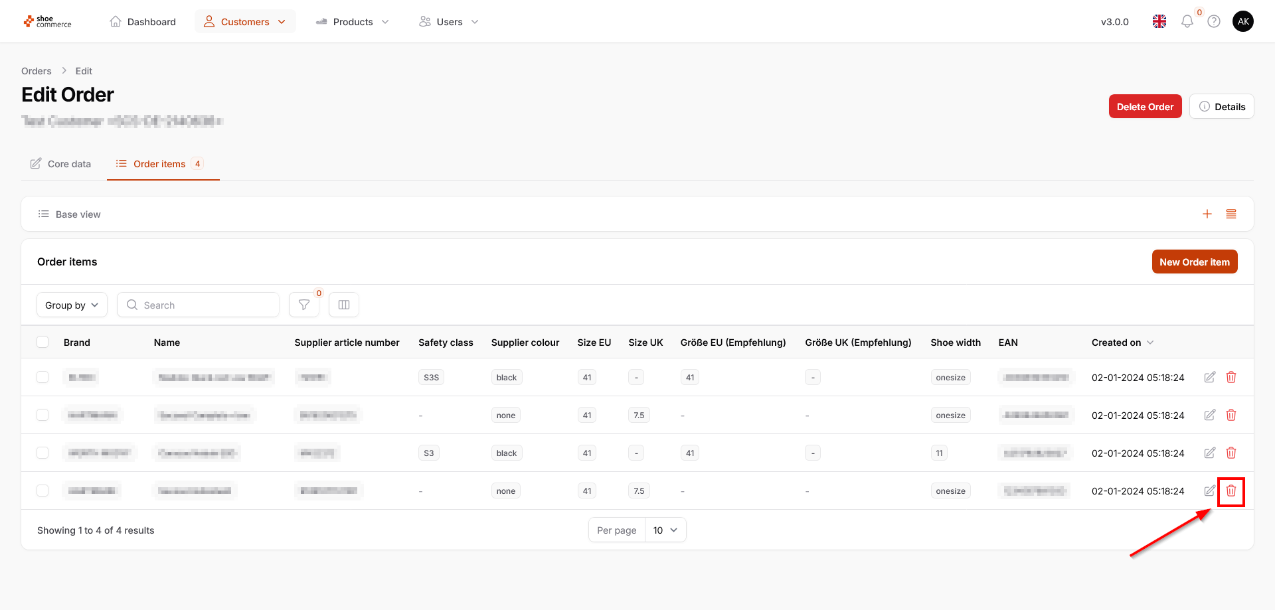
Task: Open the column visibility toggle icon
Action: (x=344, y=305)
